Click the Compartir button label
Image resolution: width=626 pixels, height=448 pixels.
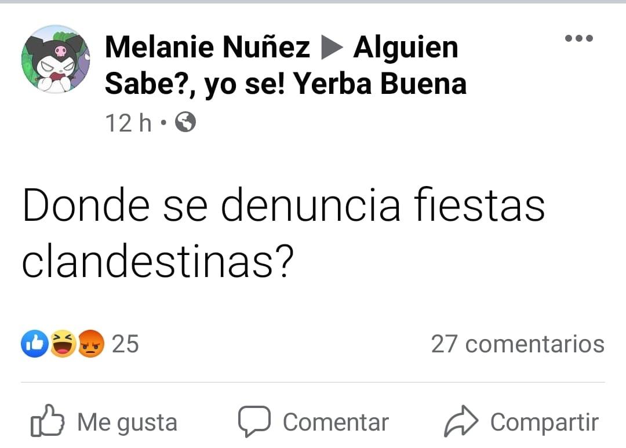click(544, 422)
